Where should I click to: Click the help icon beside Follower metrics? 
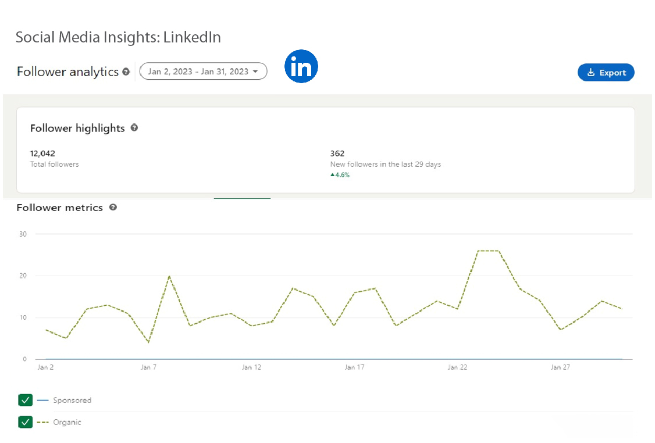(x=113, y=207)
